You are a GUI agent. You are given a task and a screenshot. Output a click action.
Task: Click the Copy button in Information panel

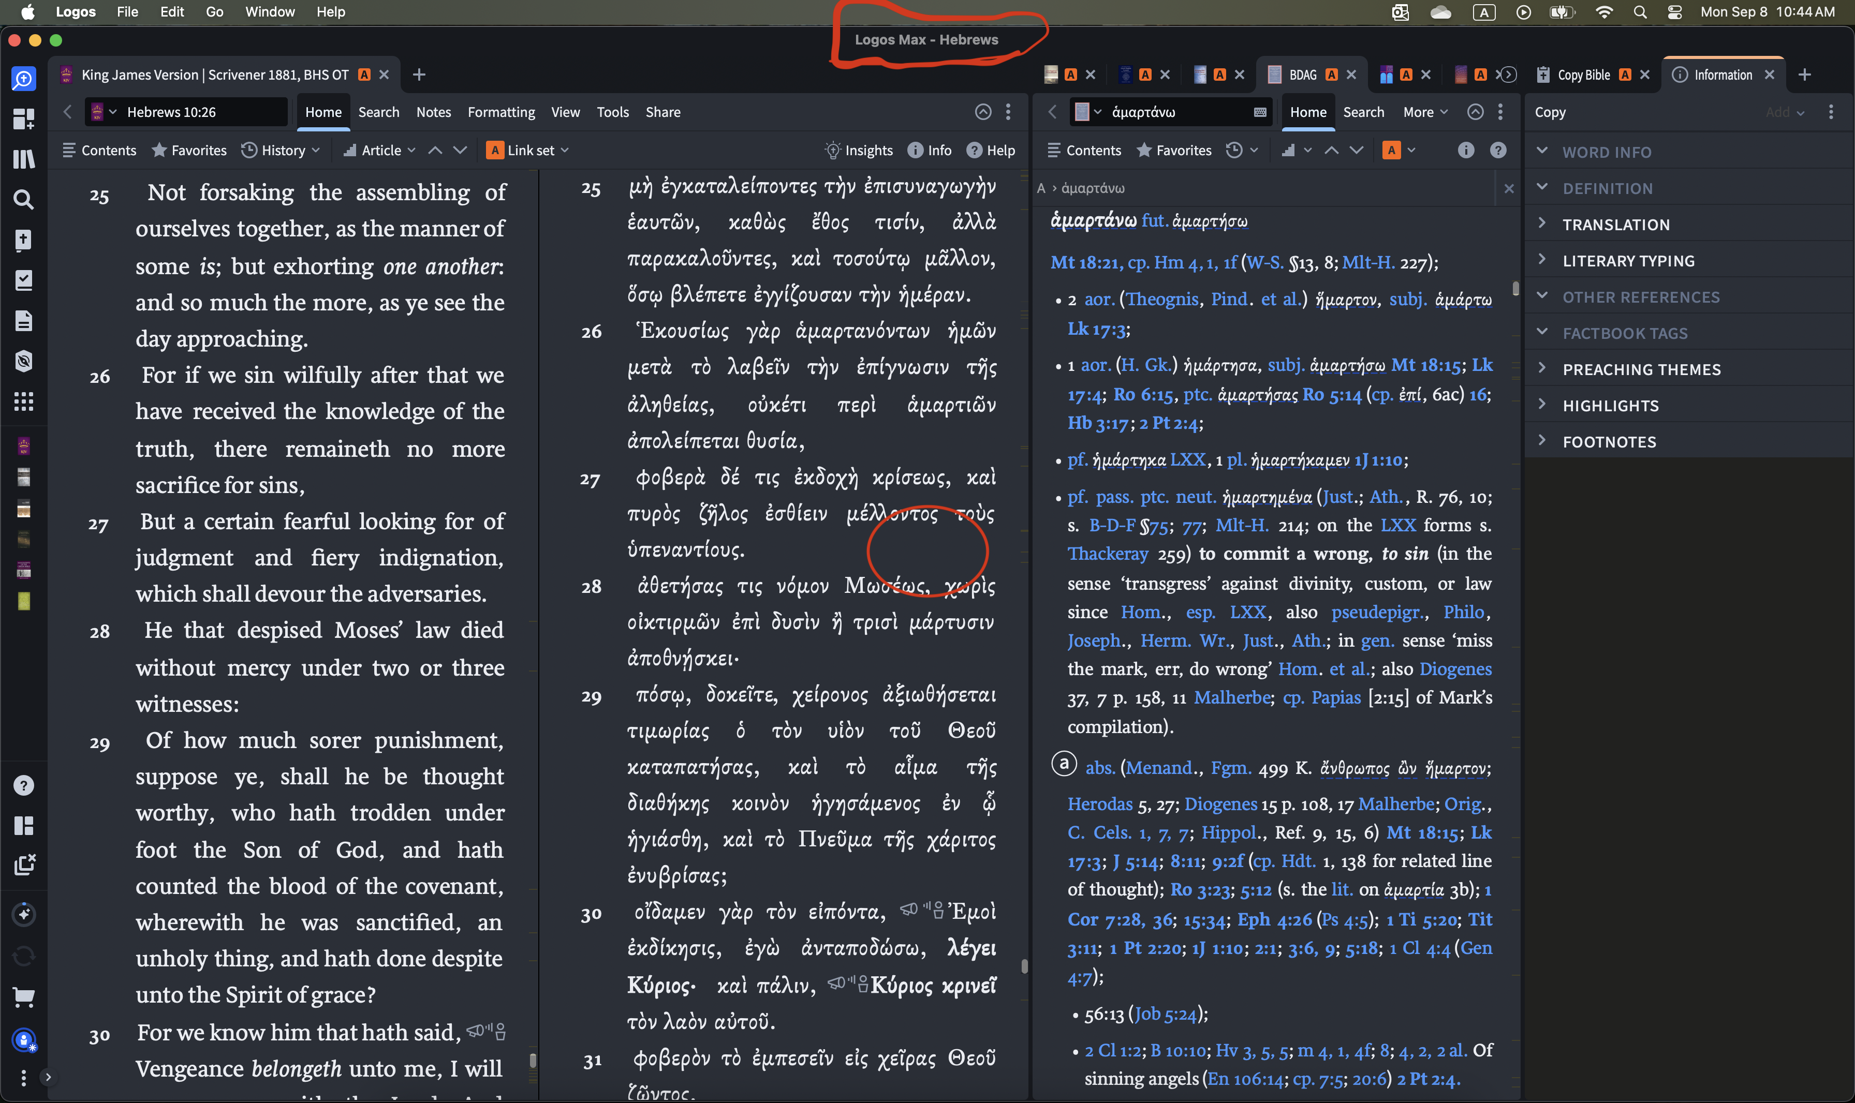[x=1550, y=112]
